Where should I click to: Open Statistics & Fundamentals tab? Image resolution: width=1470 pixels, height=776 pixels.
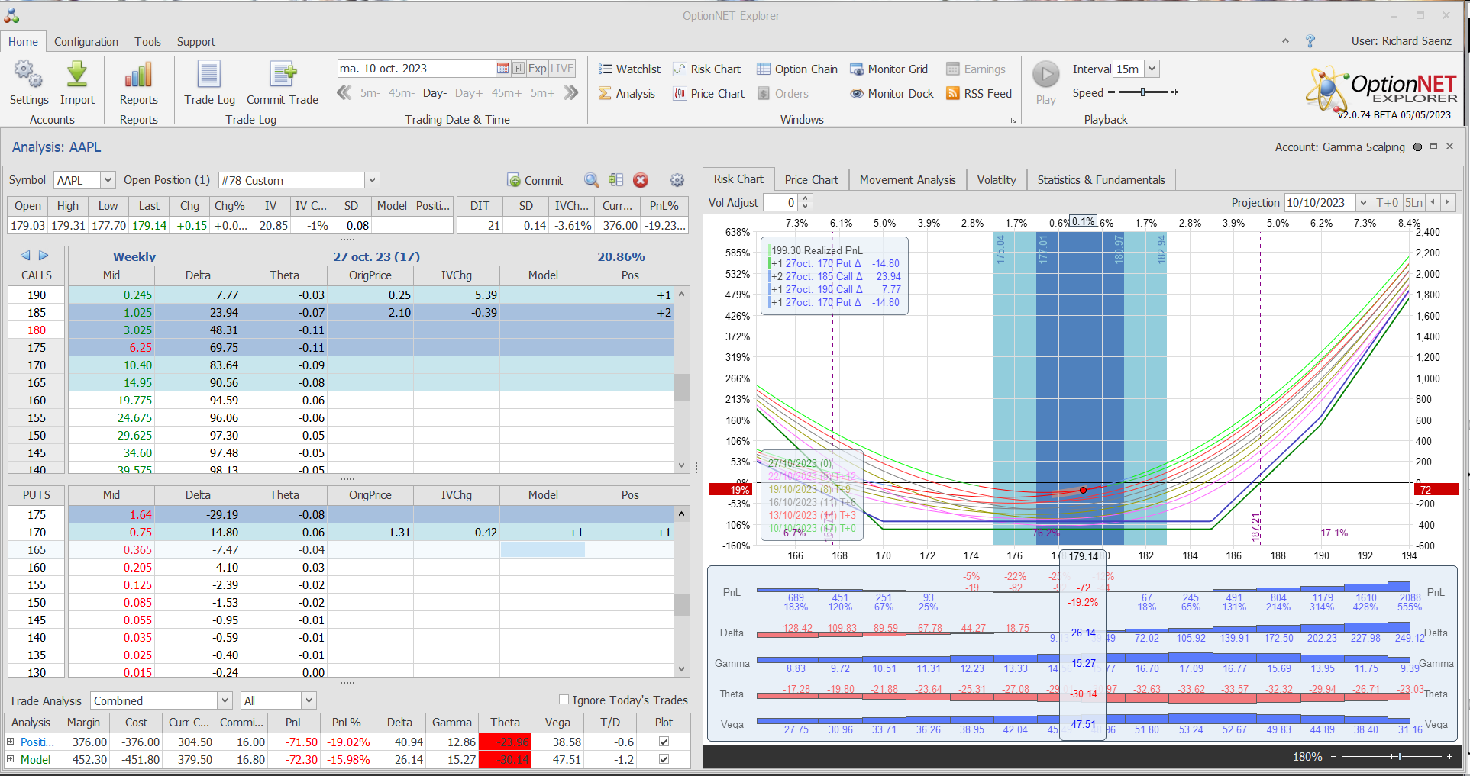[1100, 180]
